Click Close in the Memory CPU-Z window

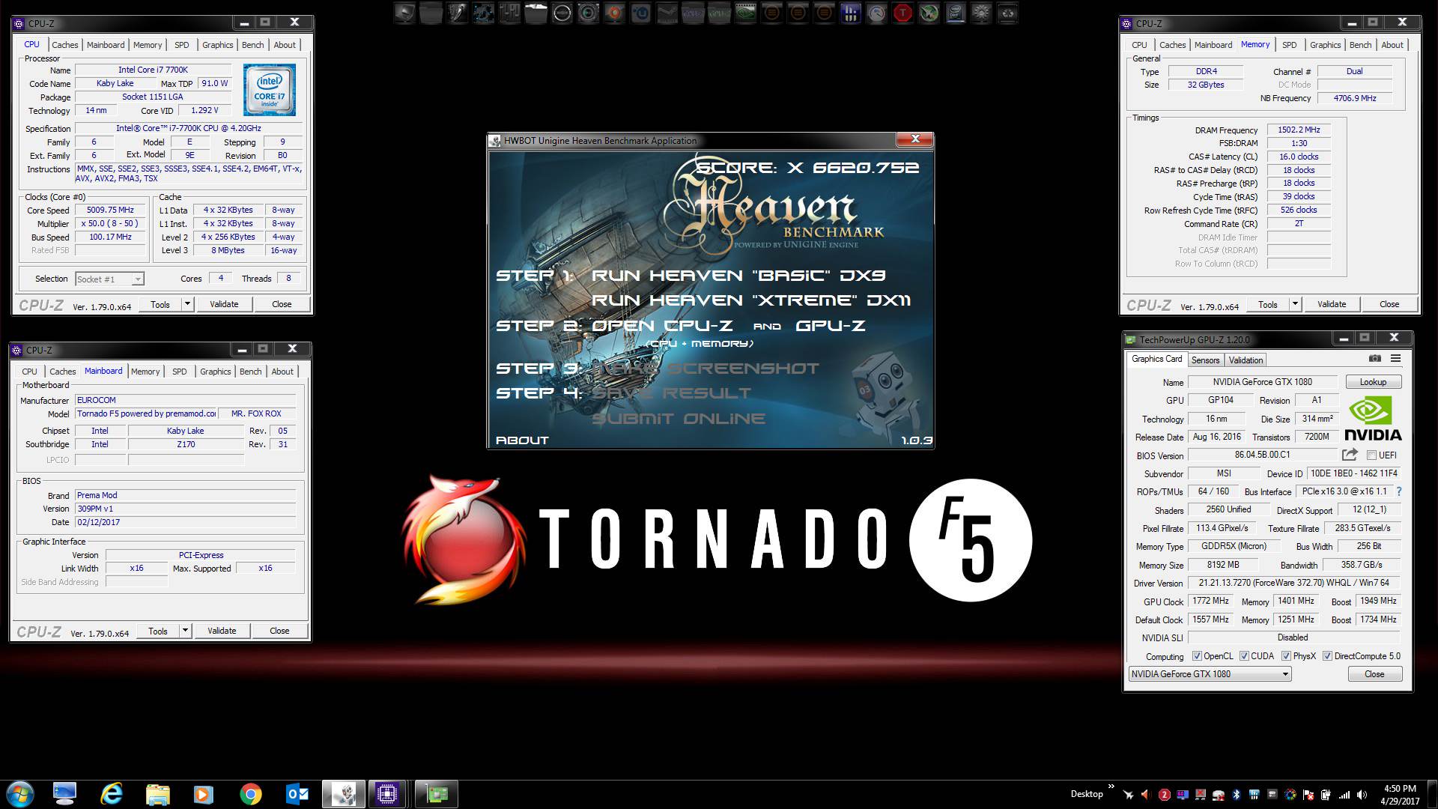(x=1389, y=304)
